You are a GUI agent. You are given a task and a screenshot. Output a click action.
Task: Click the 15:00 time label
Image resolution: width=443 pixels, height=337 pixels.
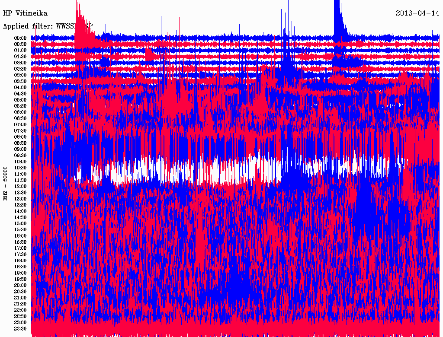click(x=20, y=223)
